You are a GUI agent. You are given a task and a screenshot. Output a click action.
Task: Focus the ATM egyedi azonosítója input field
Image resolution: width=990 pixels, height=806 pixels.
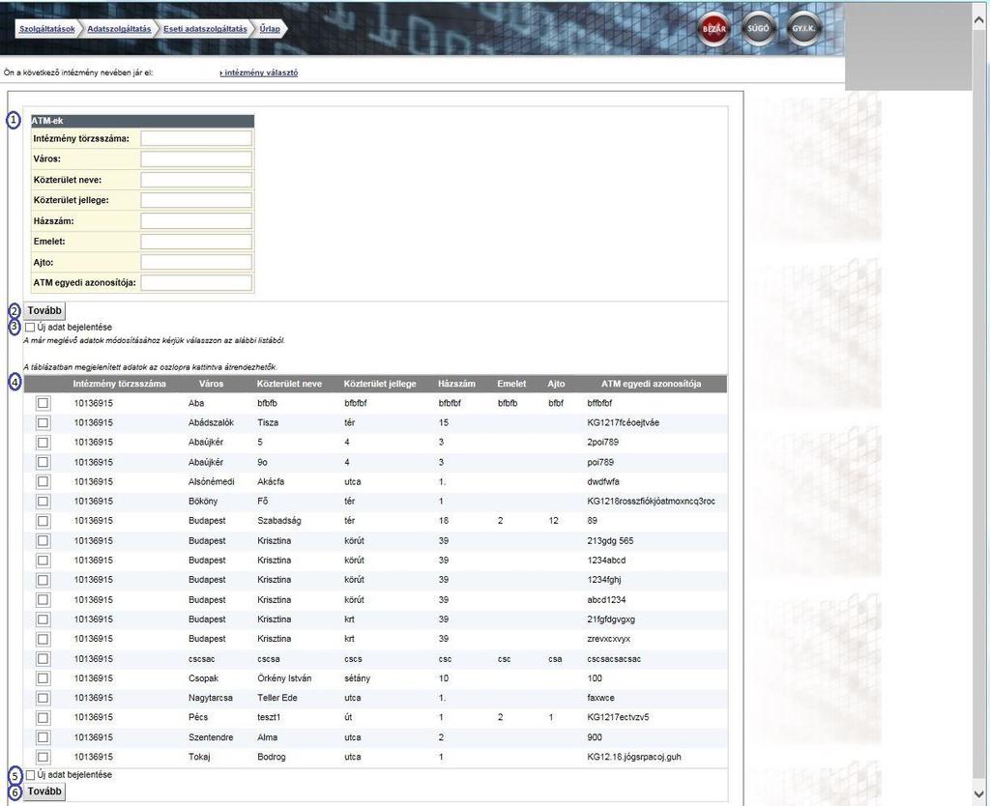pyautogui.click(x=196, y=283)
